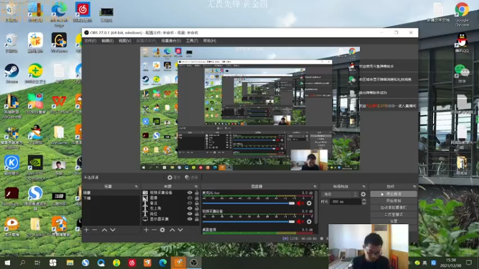479x269 pixels.
Task: Open the 视图(V) menu
Action: pyautogui.click(x=125, y=41)
